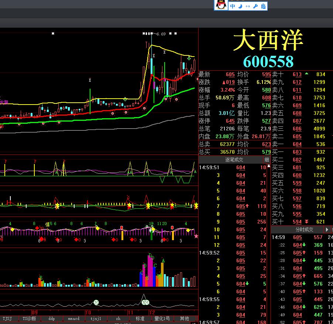Viewport: 333px width, 324px height.
Task: Click the 卖十 volume 834
Action: point(321,74)
